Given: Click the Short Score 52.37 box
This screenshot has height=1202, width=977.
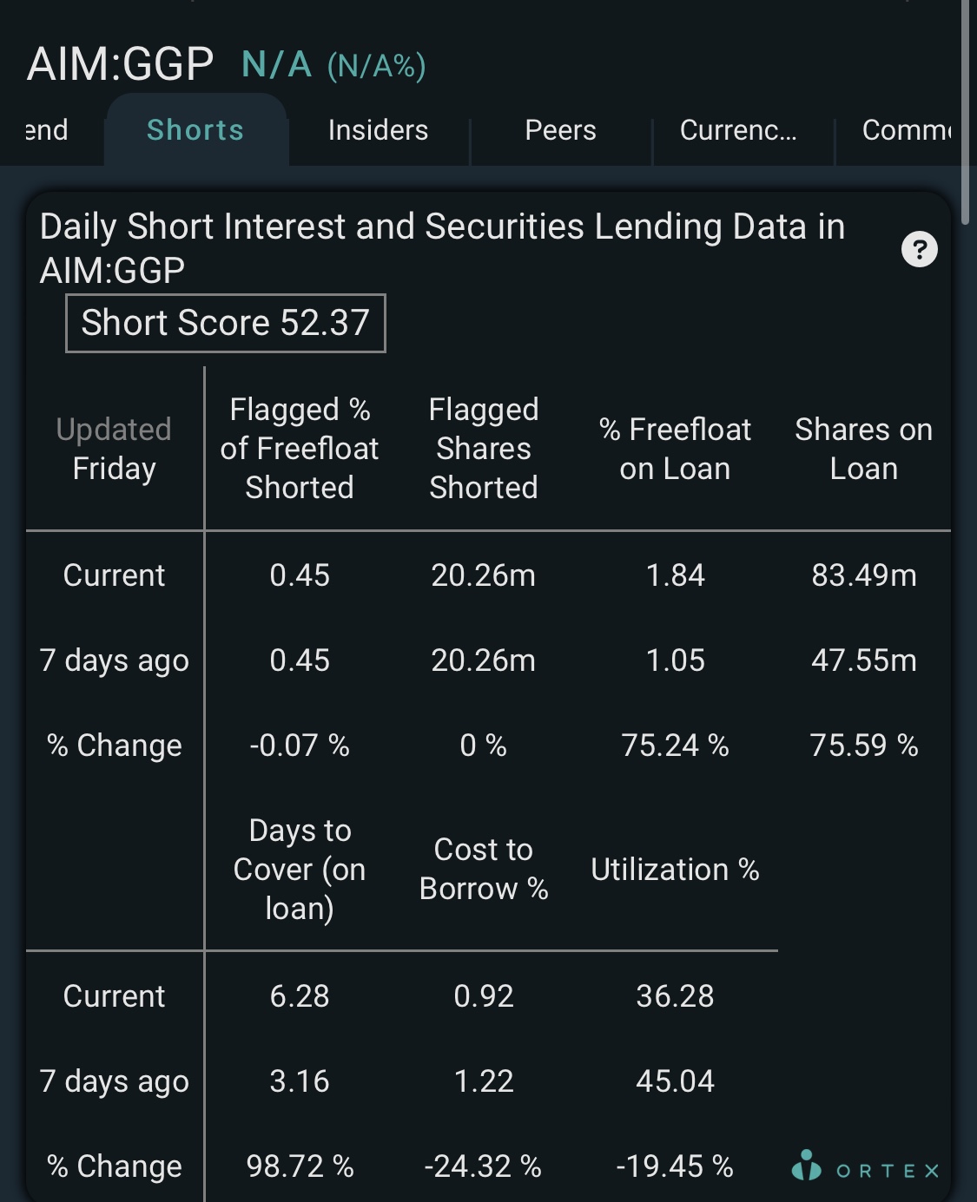Looking at the screenshot, I should 226,323.
